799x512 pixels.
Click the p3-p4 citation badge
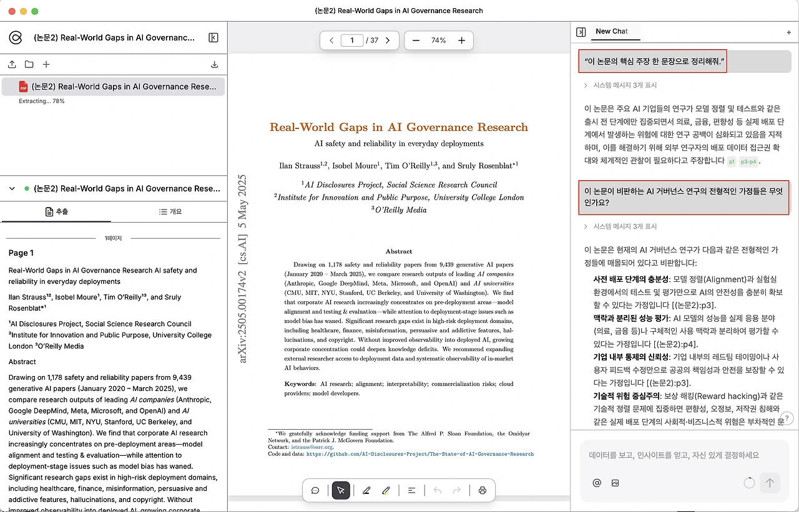tap(748, 162)
